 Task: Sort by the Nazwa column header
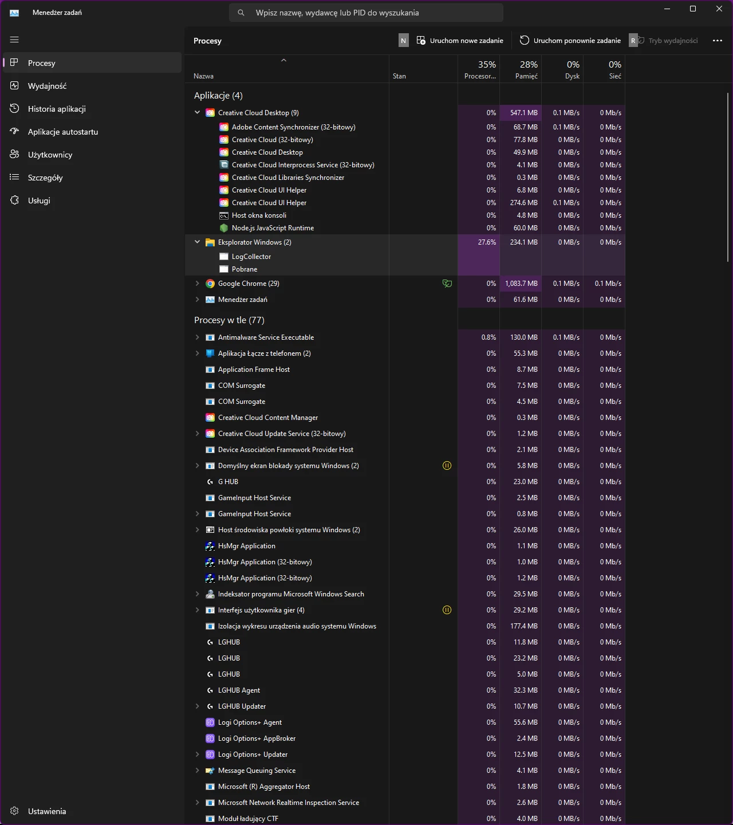pos(287,69)
